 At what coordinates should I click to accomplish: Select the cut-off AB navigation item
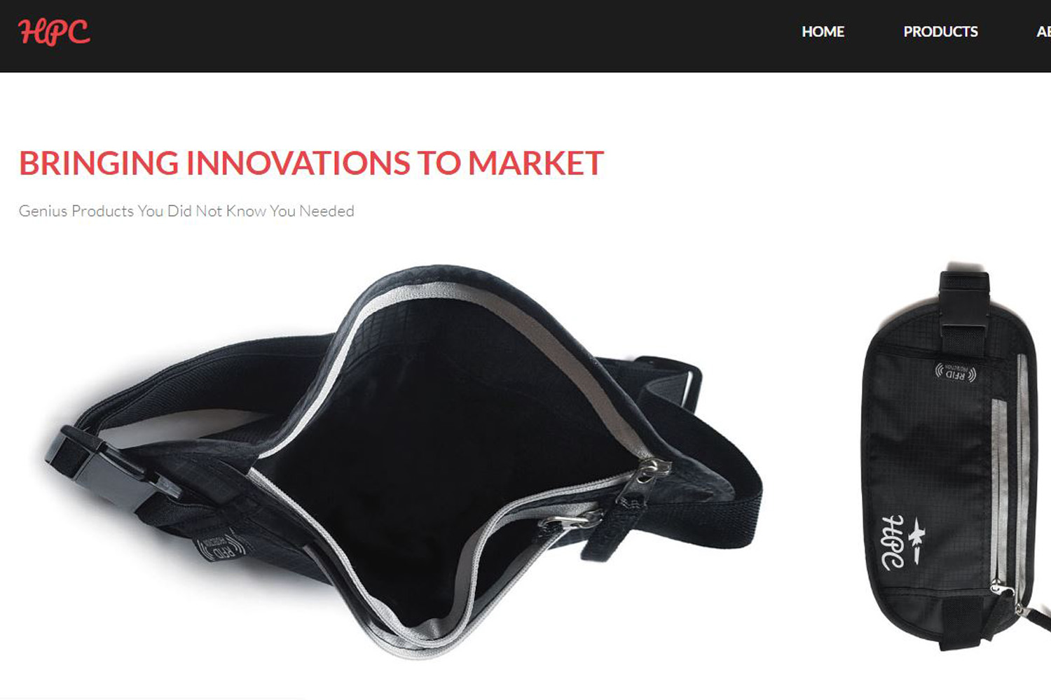1043,31
